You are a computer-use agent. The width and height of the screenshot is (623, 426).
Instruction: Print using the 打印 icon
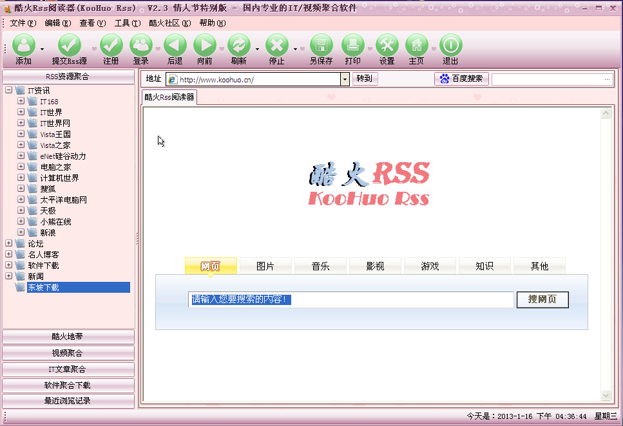[x=353, y=45]
